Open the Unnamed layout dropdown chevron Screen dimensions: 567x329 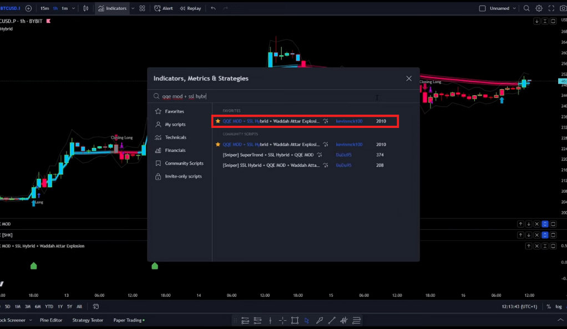[514, 8]
